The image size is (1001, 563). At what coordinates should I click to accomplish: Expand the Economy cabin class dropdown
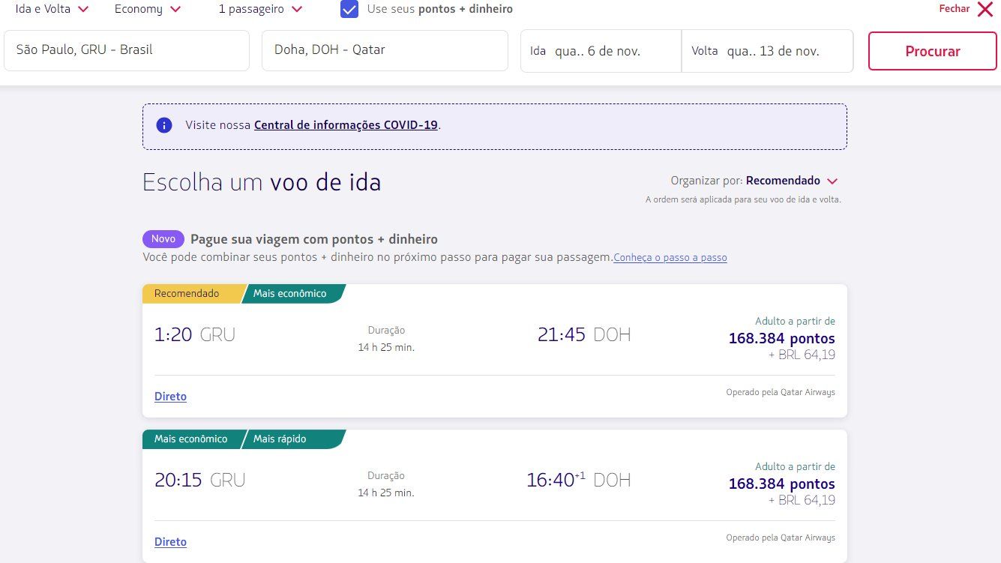pyautogui.click(x=148, y=9)
